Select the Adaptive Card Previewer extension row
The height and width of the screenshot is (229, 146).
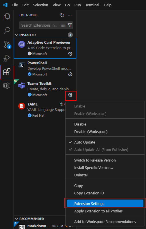(x=45, y=48)
